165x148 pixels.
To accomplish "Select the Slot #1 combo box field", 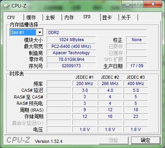I will [x=27, y=32].
